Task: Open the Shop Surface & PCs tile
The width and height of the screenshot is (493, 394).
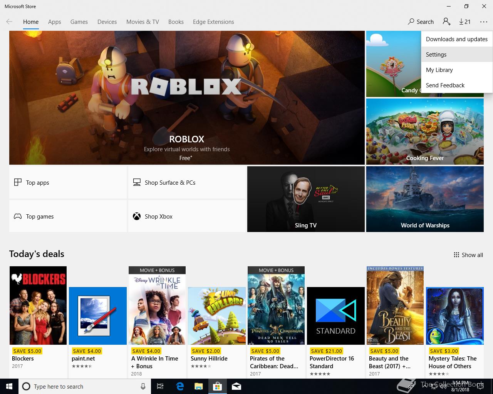Action: click(187, 182)
